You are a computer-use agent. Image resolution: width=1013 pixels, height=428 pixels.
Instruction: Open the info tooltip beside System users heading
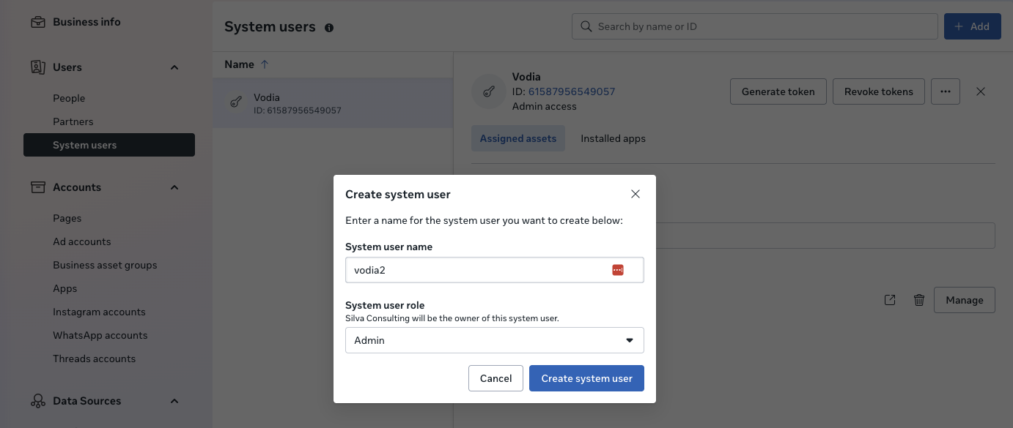328,27
